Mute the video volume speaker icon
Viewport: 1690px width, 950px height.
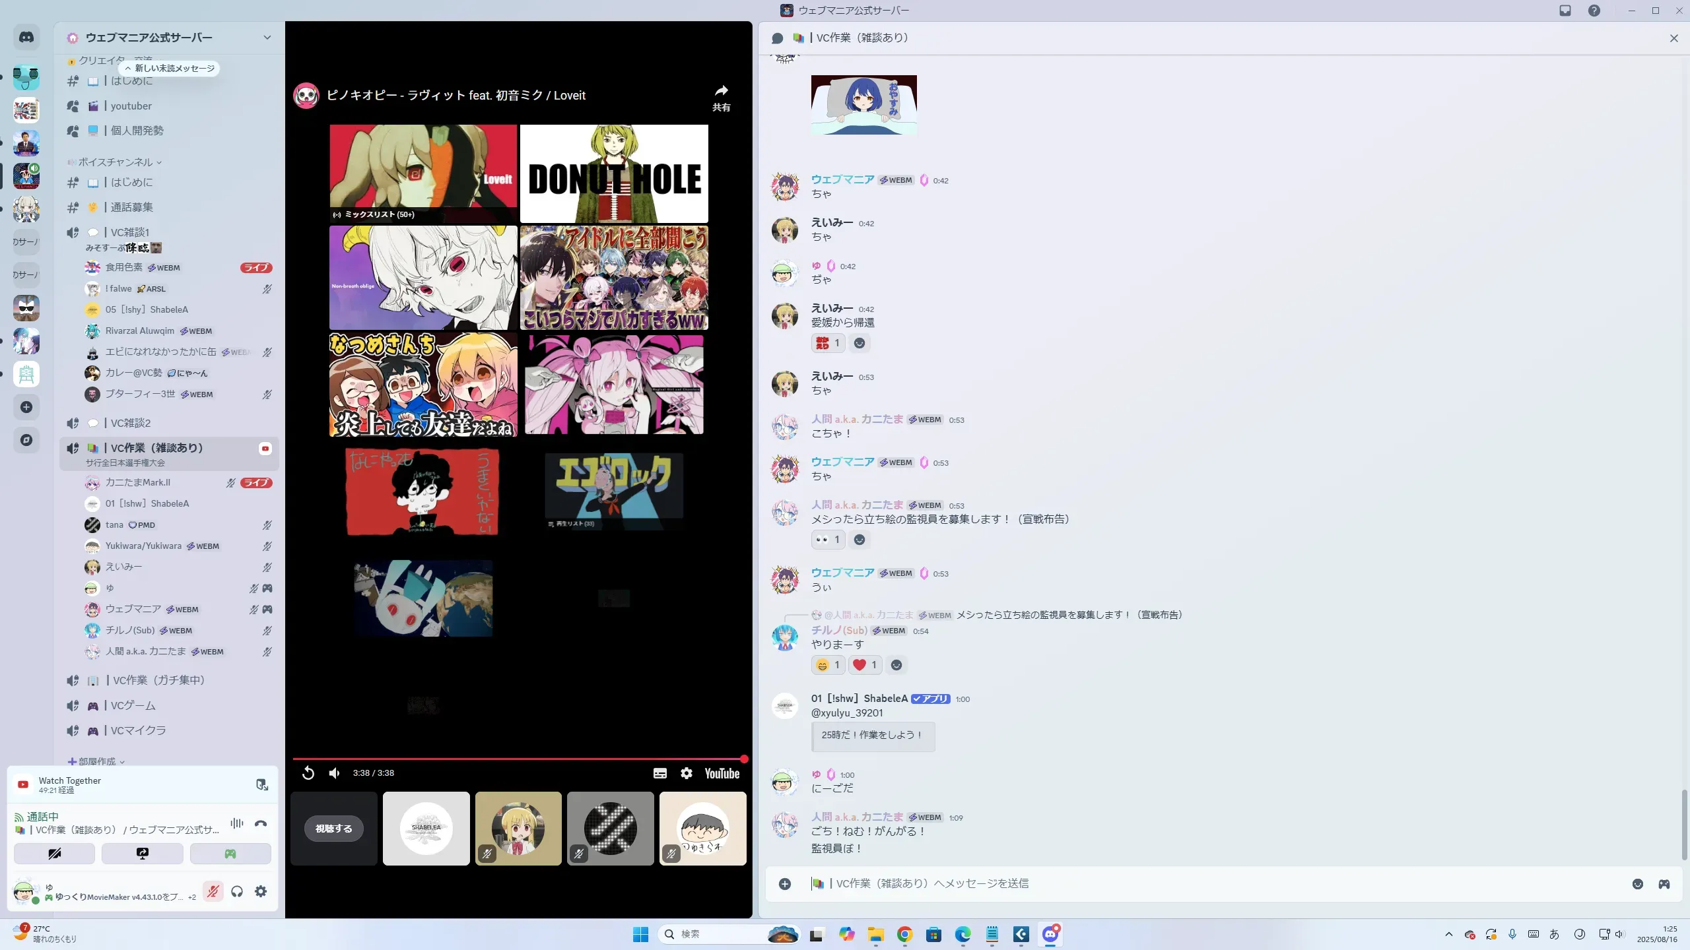(x=335, y=773)
